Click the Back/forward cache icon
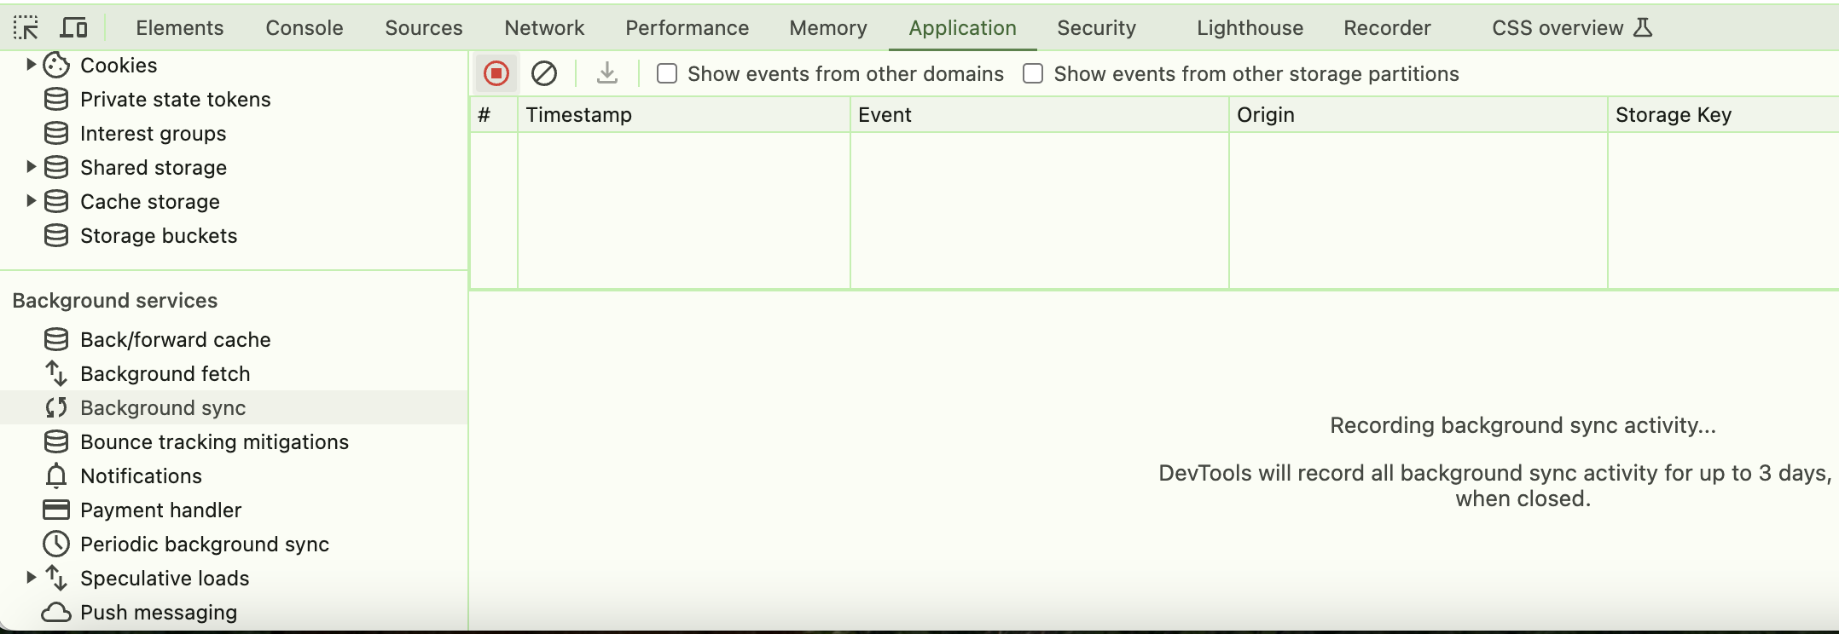The width and height of the screenshot is (1839, 634). click(56, 339)
